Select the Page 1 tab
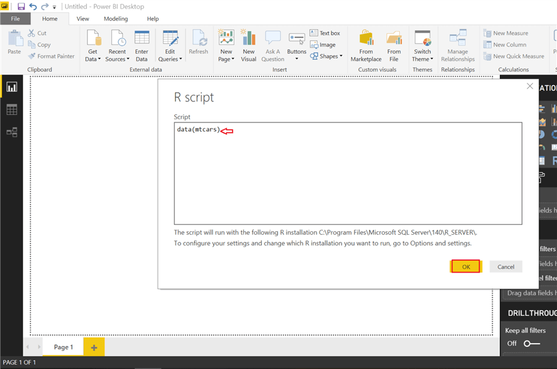This screenshot has width=557, height=369. (x=63, y=347)
